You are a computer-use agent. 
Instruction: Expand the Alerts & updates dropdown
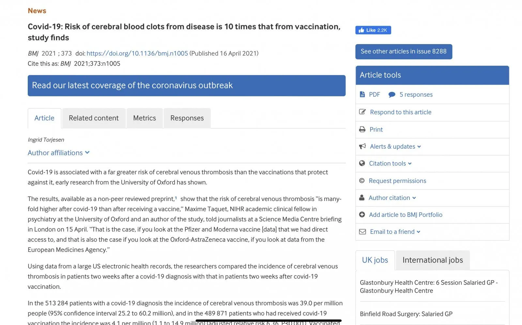395,147
